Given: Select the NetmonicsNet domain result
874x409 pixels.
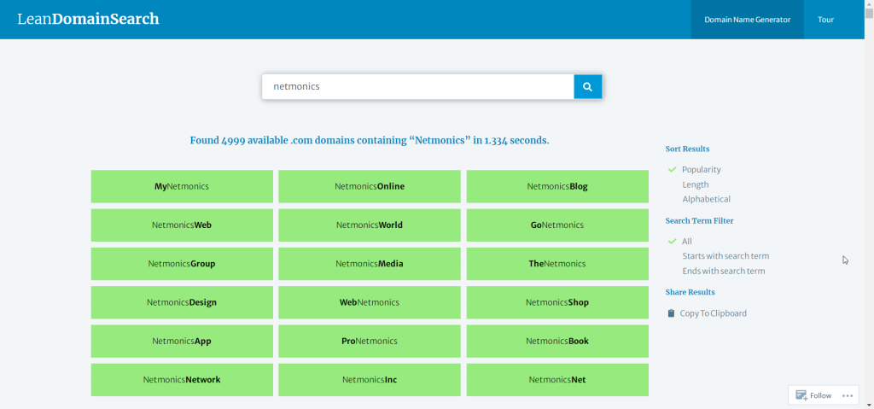Looking at the screenshot, I should pos(557,380).
